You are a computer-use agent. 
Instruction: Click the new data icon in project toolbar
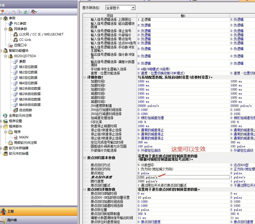point(2,12)
